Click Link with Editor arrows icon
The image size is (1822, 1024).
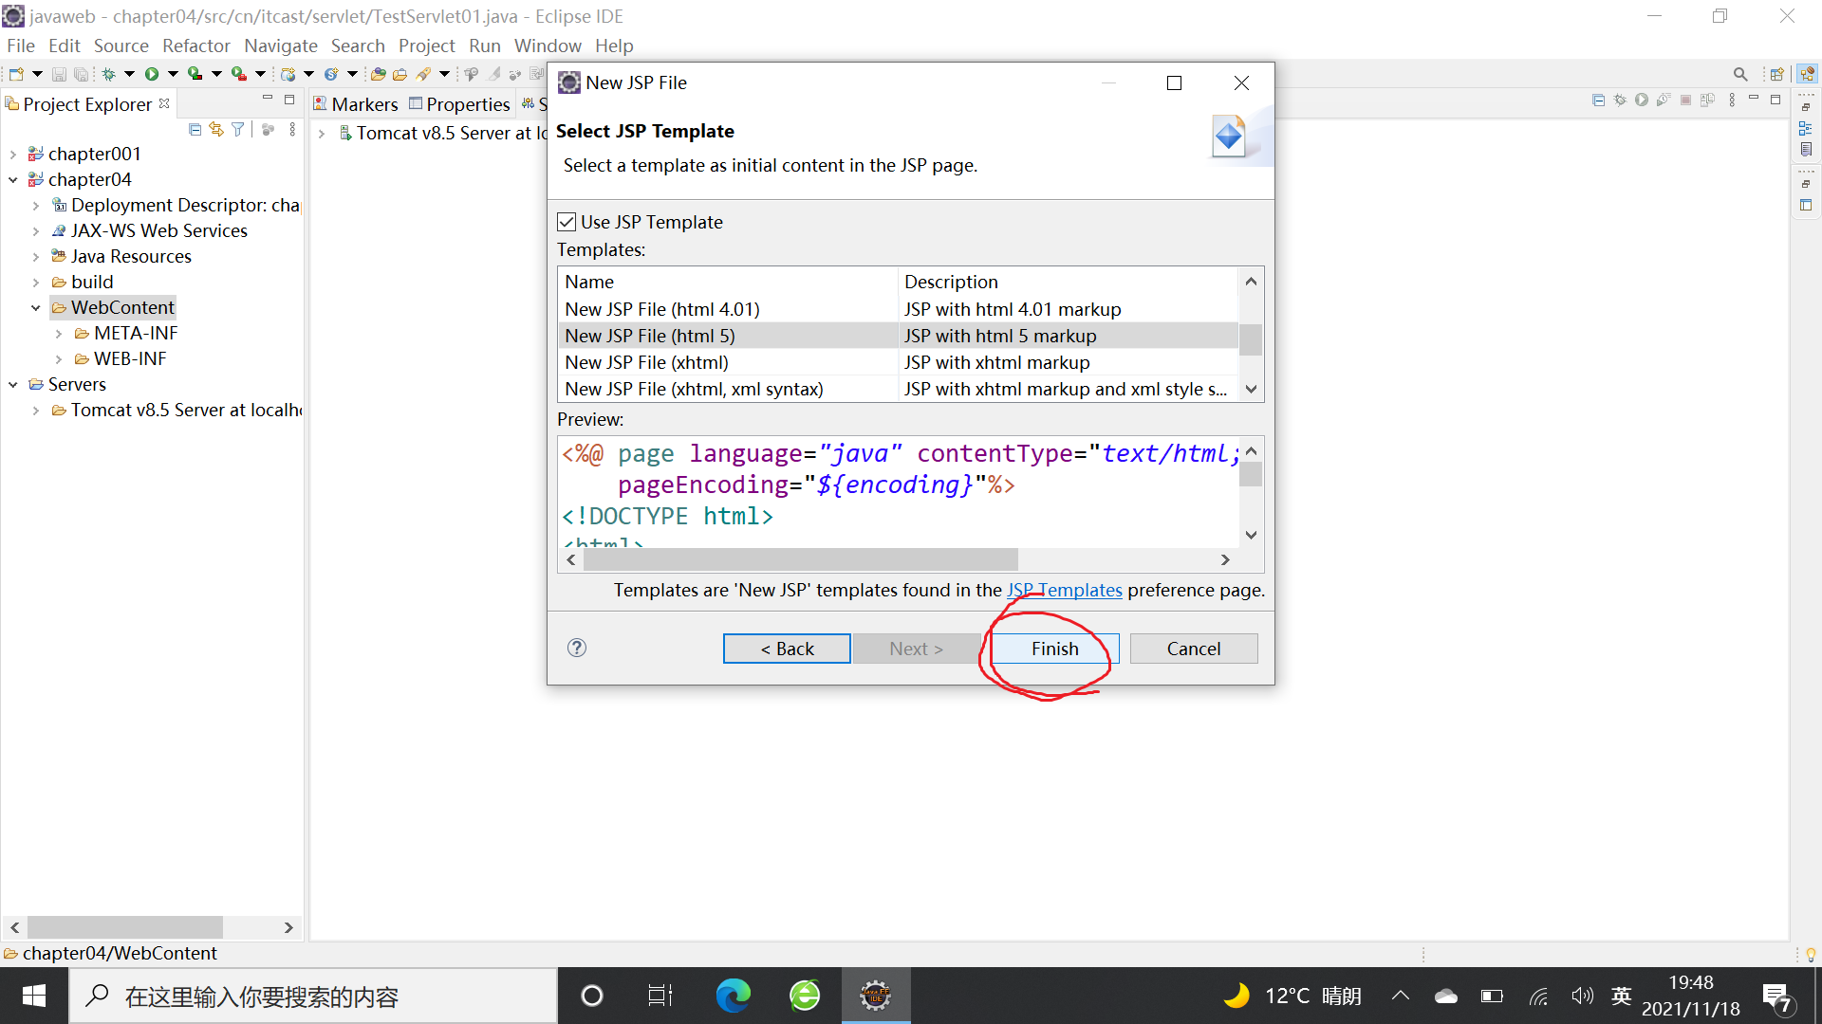click(216, 130)
